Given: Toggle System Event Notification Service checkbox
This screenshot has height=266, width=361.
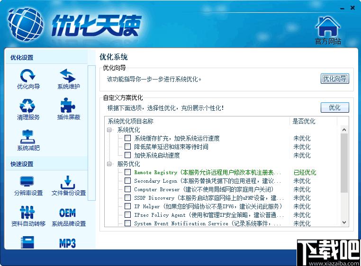Looking at the screenshot, I should (127, 223).
